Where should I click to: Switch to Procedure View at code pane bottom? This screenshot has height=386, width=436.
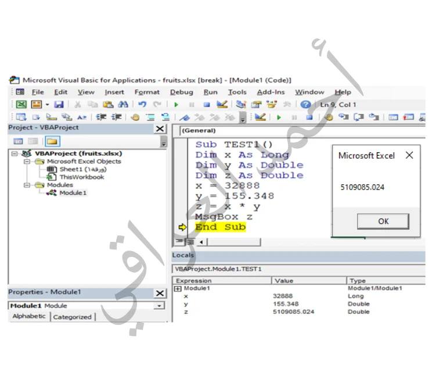click(x=179, y=241)
